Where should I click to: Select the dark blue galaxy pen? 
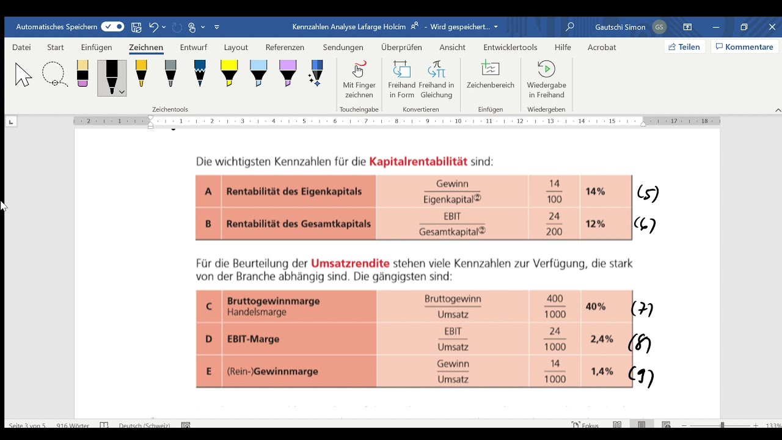[200, 74]
